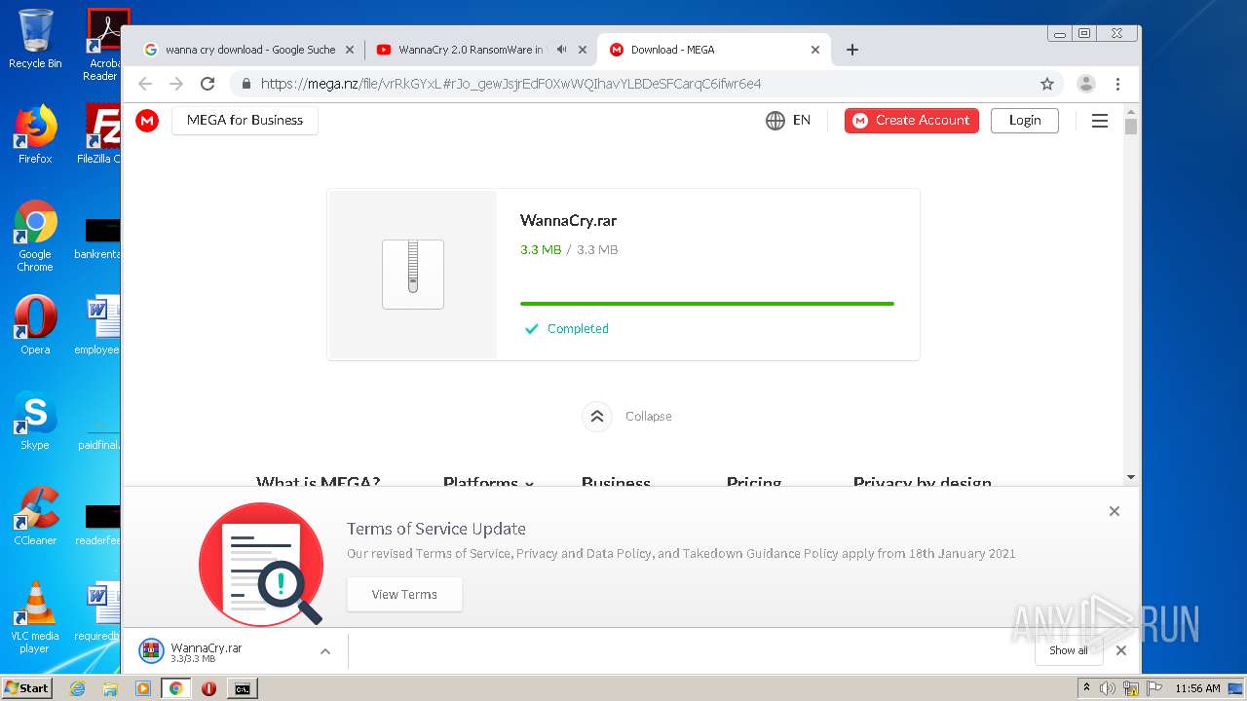
Task: Open the Chrome three-dot menu
Action: pyautogui.click(x=1117, y=84)
